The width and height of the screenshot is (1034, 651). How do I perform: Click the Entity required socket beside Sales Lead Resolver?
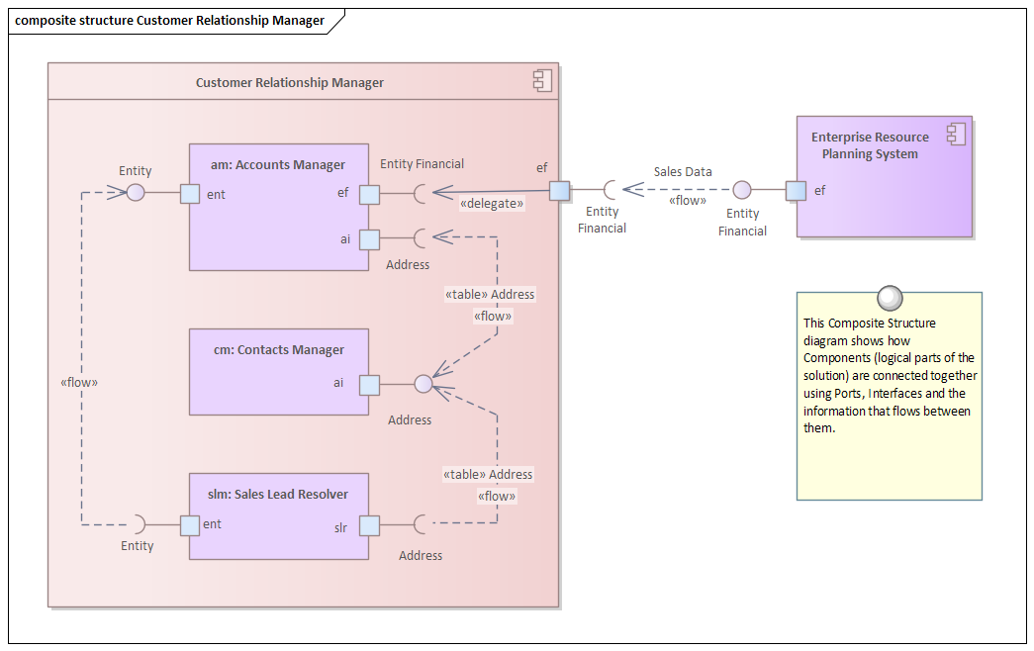pyautogui.click(x=140, y=524)
